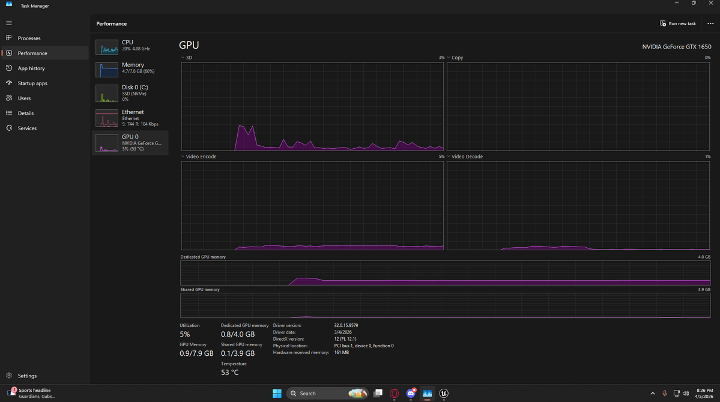
Task: Open the 3D graph engine dropdown
Action: pyautogui.click(x=183, y=58)
